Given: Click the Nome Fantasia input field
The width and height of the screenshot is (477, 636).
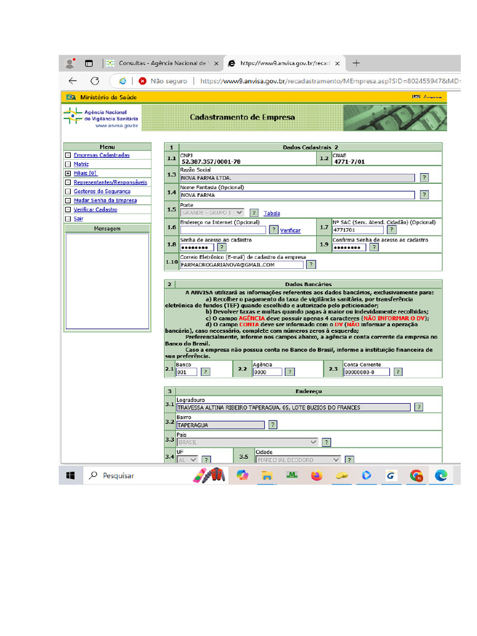Looking at the screenshot, I should pyautogui.click(x=298, y=195).
